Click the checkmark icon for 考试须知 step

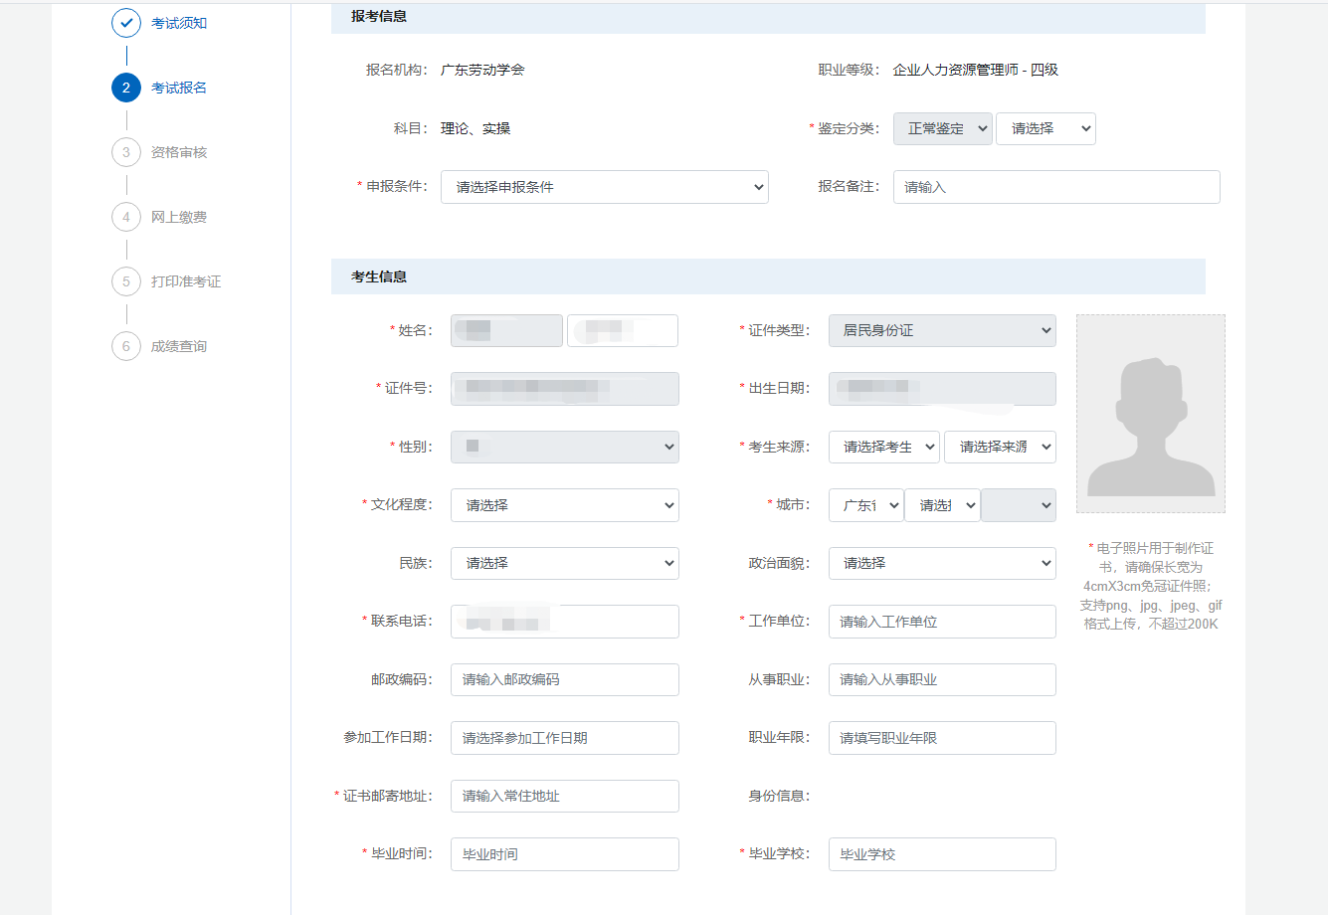126,23
